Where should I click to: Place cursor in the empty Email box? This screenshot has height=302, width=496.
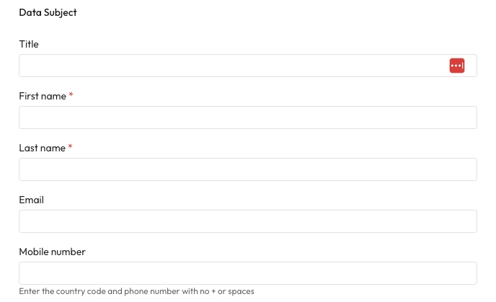248,221
